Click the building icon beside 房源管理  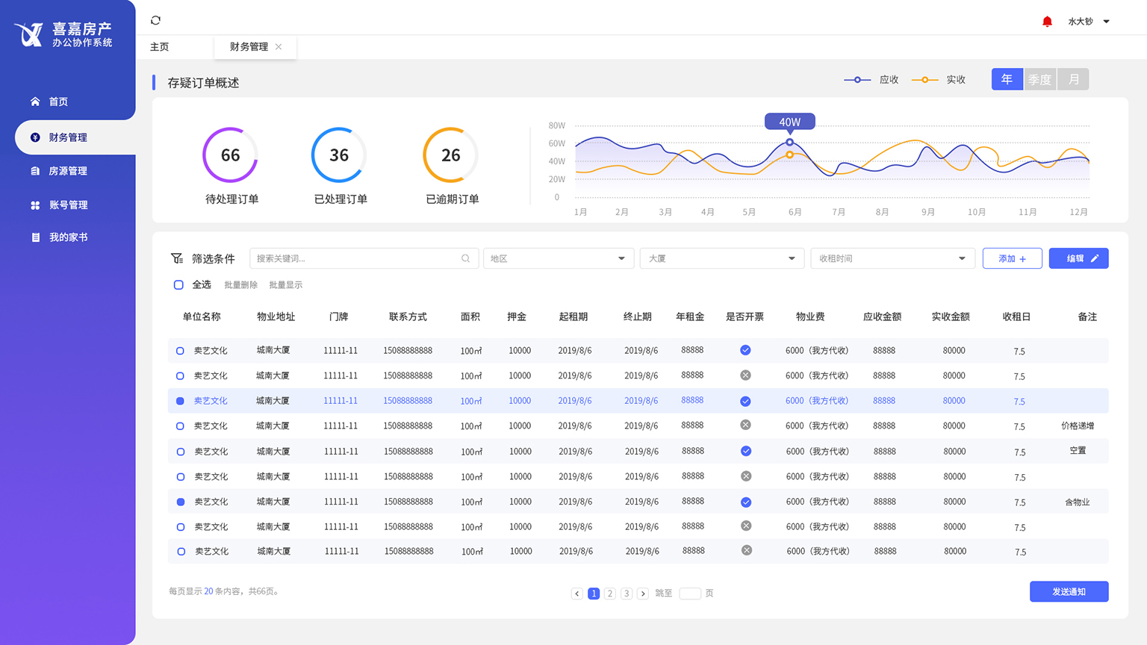click(x=35, y=171)
